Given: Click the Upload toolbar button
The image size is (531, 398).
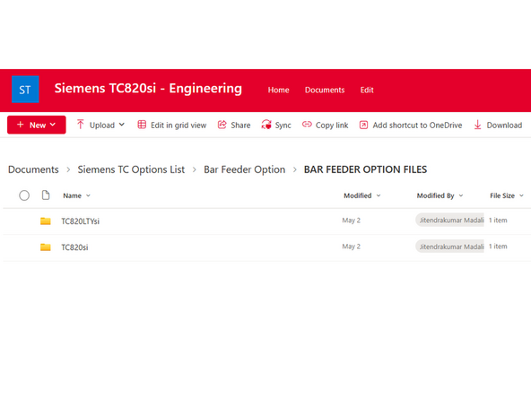Looking at the screenshot, I should (x=100, y=125).
